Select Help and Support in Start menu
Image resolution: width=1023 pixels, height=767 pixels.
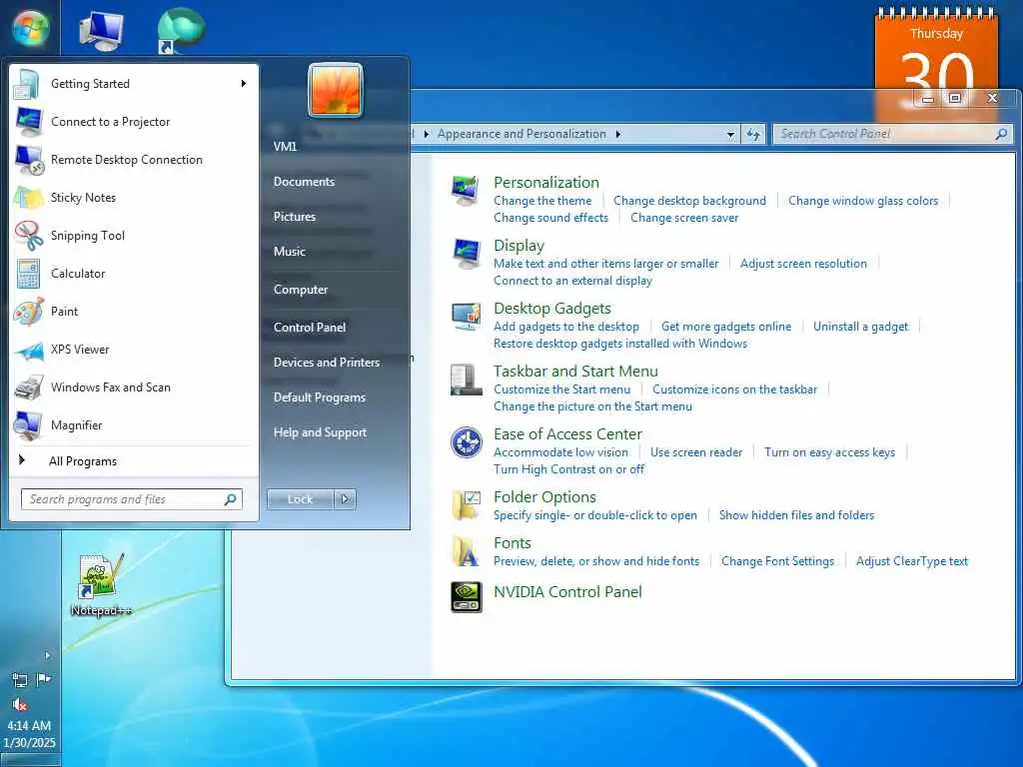pyautogui.click(x=320, y=432)
